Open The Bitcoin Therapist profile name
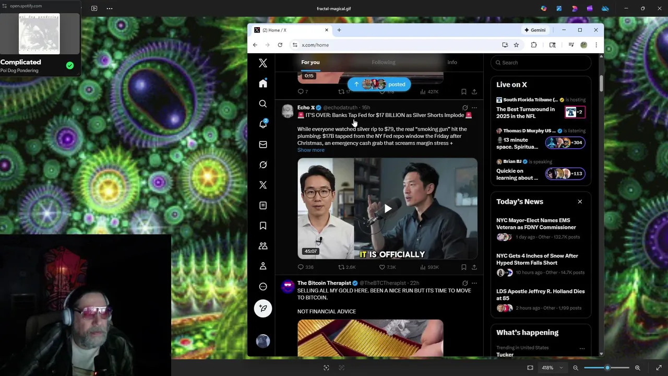 click(x=324, y=283)
